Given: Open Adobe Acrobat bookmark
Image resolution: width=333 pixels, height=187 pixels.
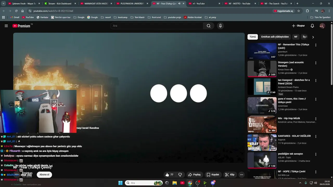Looking at the screenshot, I should tap(193, 17).
